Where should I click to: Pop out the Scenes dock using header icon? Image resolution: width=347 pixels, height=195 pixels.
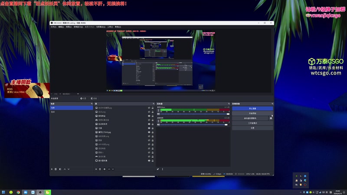coord(92,104)
